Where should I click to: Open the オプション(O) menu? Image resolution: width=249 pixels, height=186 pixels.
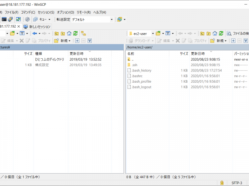point(66,12)
